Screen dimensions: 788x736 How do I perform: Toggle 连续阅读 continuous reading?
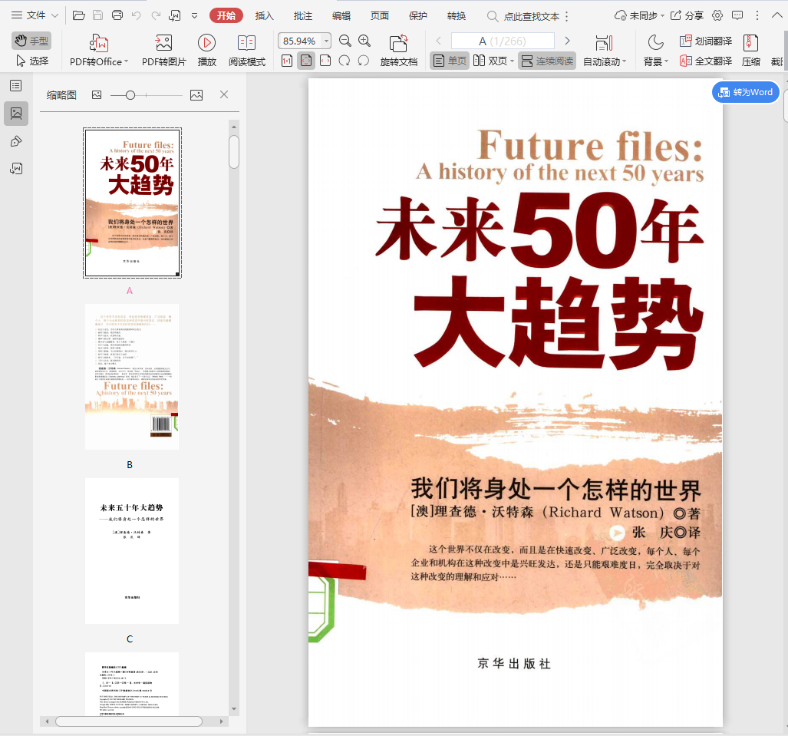(x=547, y=61)
